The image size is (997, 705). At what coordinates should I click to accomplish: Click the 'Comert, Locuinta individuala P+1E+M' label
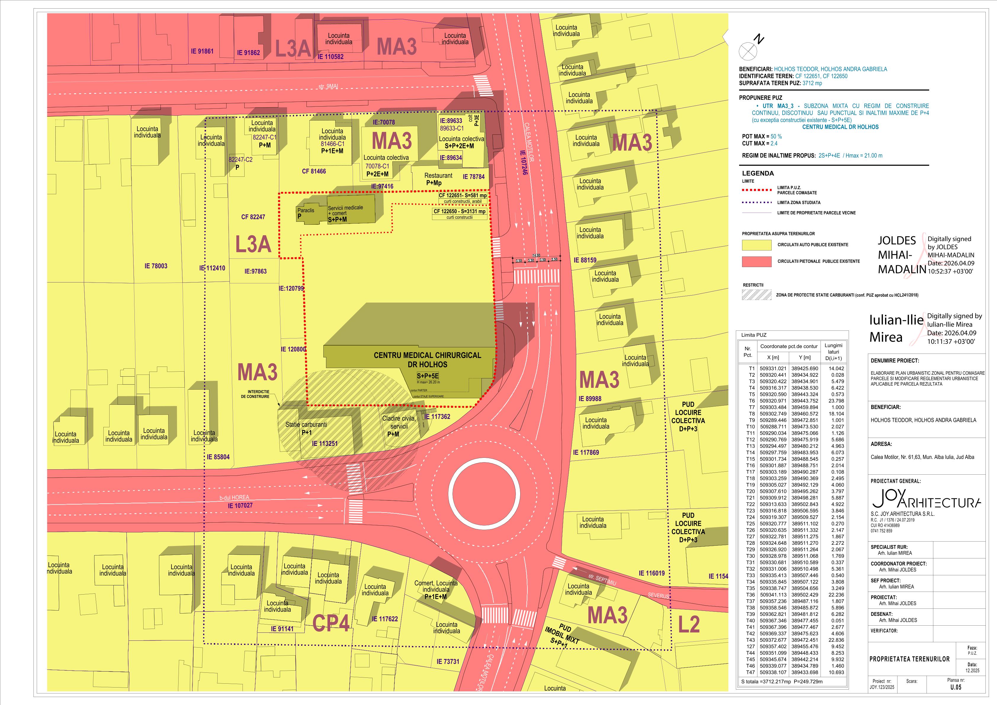(436, 590)
